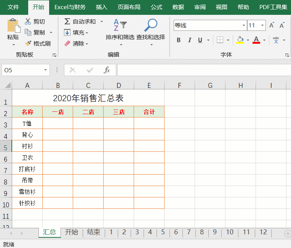Image resolution: width=291 pixels, height=248 pixels.
Task: Select the 一店 header cell
Action: click(x=58, y=112)
